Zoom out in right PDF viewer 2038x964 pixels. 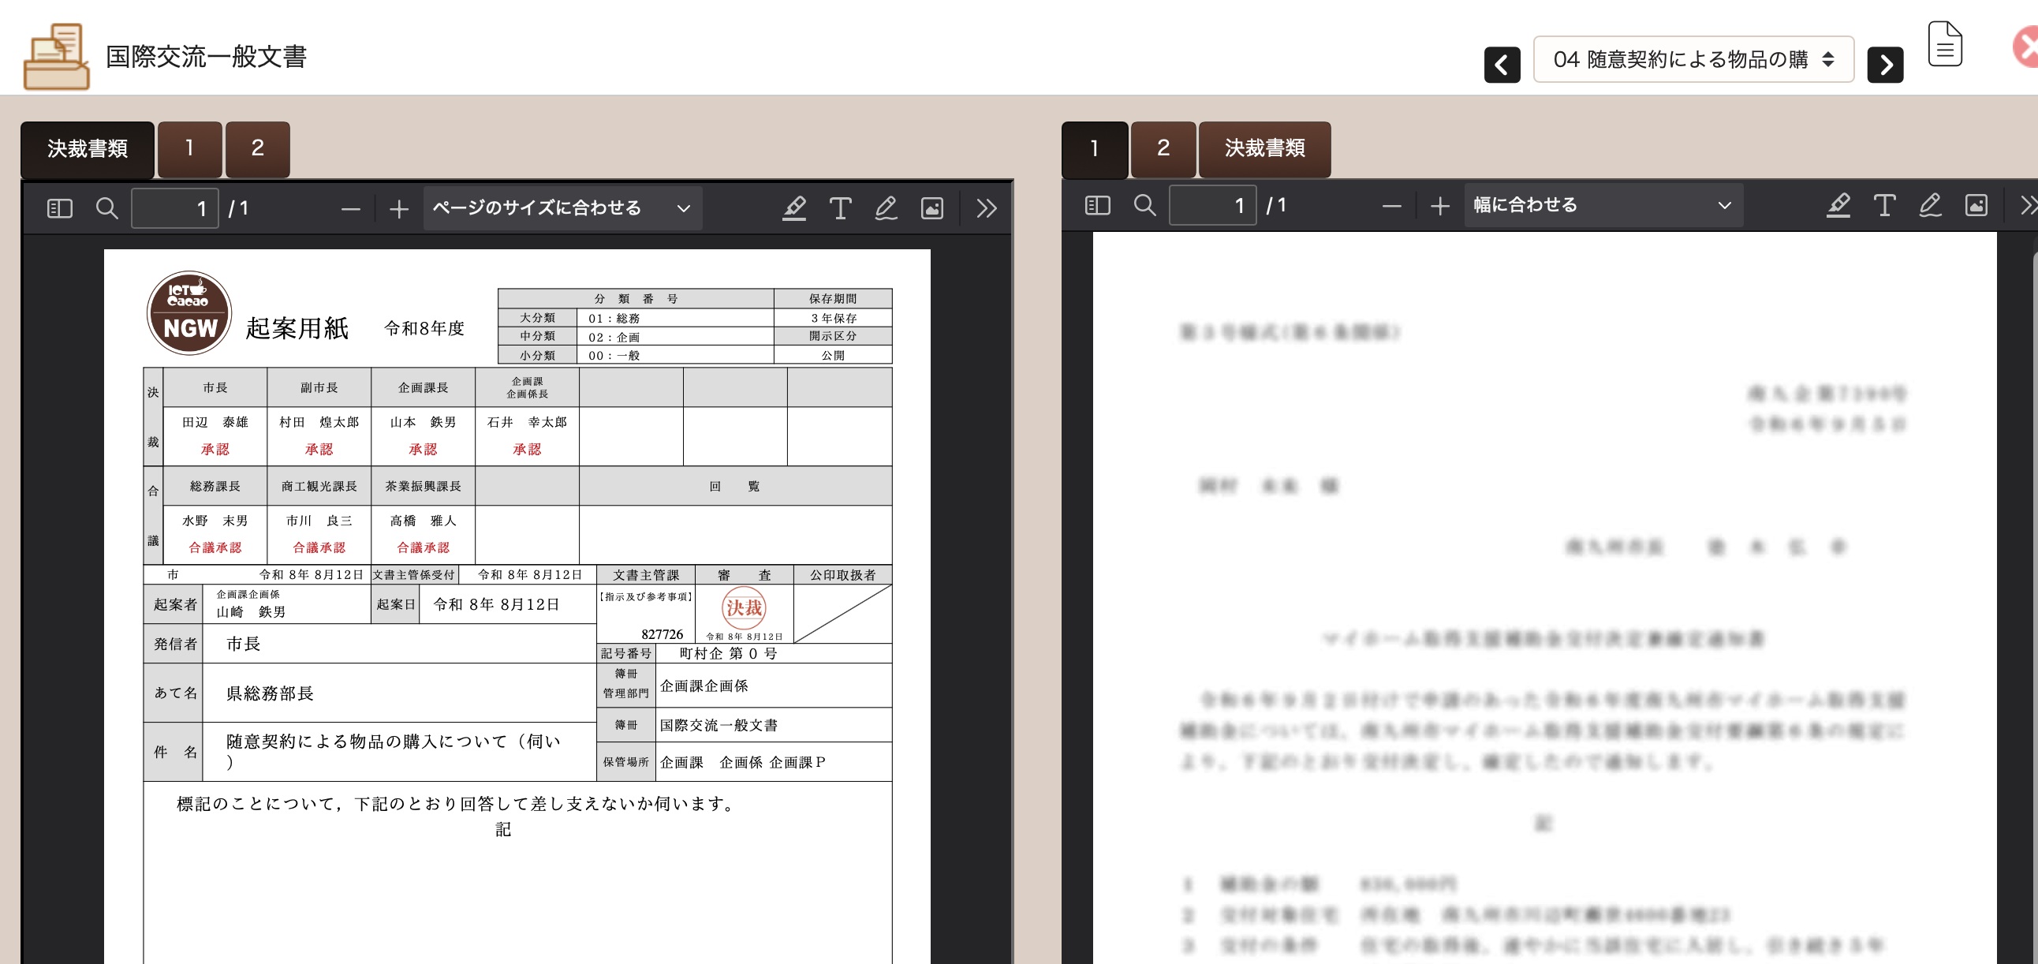pyautogui.click(x=1391, y=206)
